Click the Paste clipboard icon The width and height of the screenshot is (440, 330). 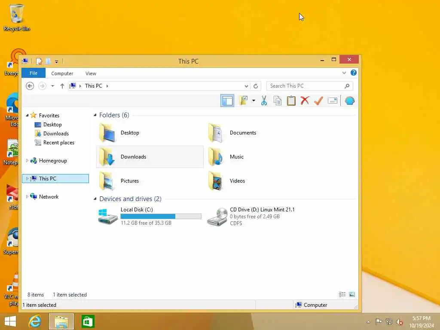click(x=291, y=101)
